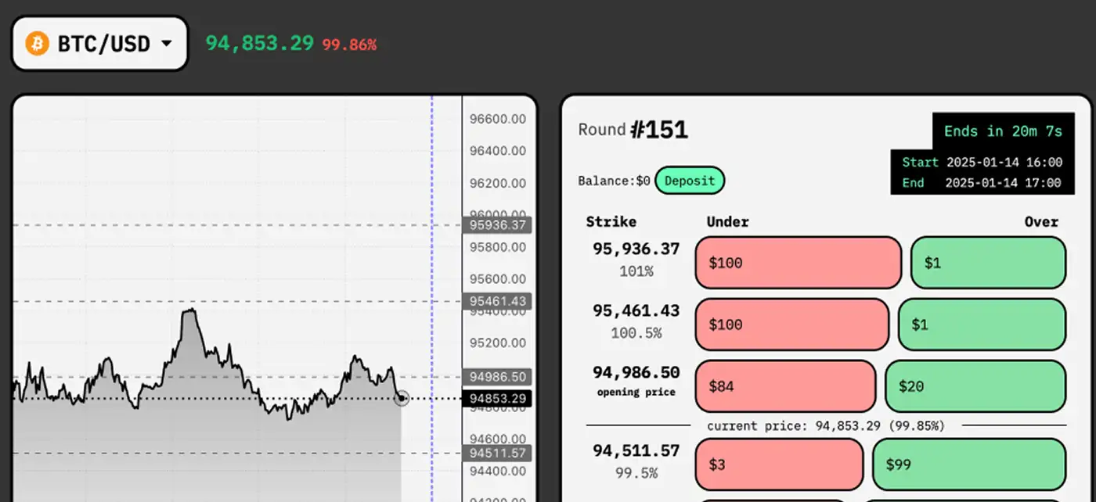Choose Over $1 at strike 95,461.43
1096x502 pixels.
pyautogui.click(x=981, y=325)
